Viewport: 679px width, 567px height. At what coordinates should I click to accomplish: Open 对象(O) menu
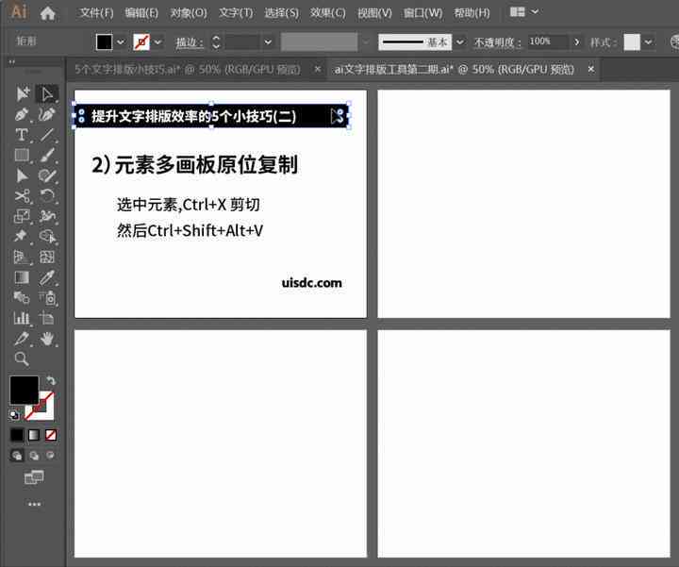189,13
